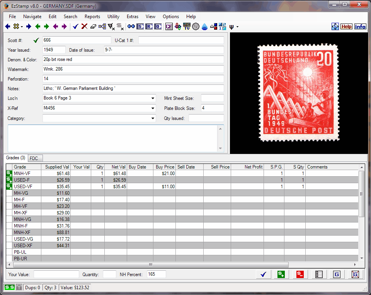Expand the X-Ref dropdown showing Mi456
Viewport: 371px width, 295px height.
coord(152,108)
